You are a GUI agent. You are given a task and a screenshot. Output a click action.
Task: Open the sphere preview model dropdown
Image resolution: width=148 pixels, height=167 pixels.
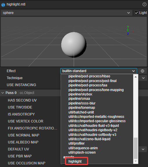click(x=66, y=13)
